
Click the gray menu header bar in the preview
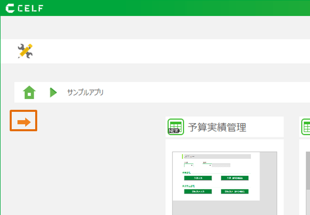coord(216,156)
